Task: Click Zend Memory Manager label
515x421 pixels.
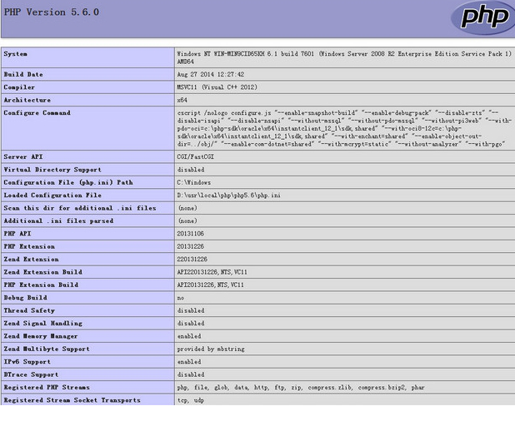Action: coord(41,336)
